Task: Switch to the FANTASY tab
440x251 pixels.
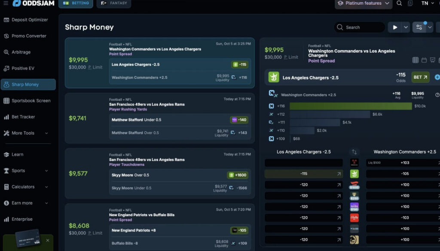Action: tap(113, 4)
